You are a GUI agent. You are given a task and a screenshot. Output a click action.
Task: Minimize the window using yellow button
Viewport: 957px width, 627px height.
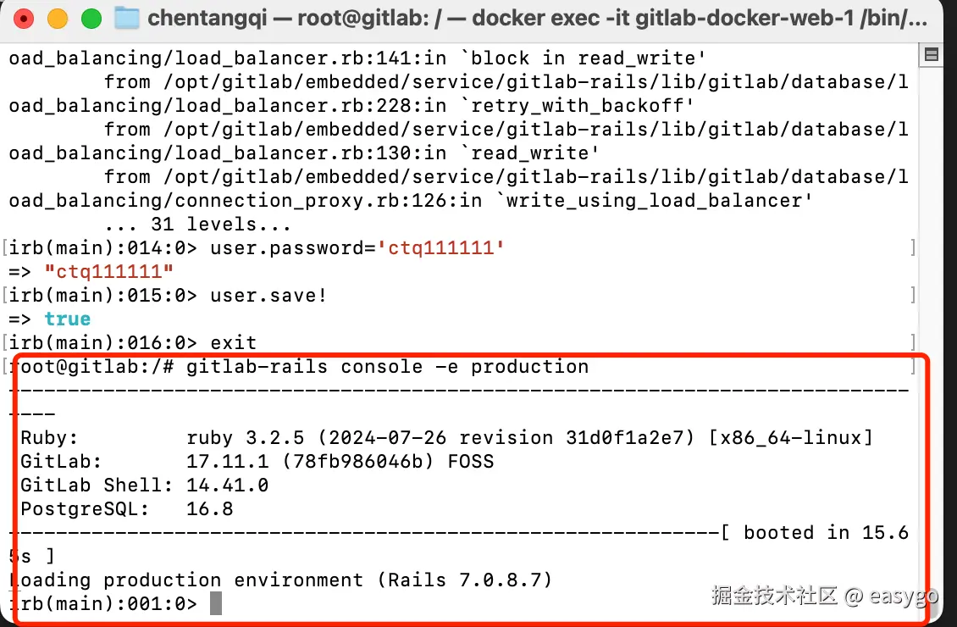tap(58, 19)
